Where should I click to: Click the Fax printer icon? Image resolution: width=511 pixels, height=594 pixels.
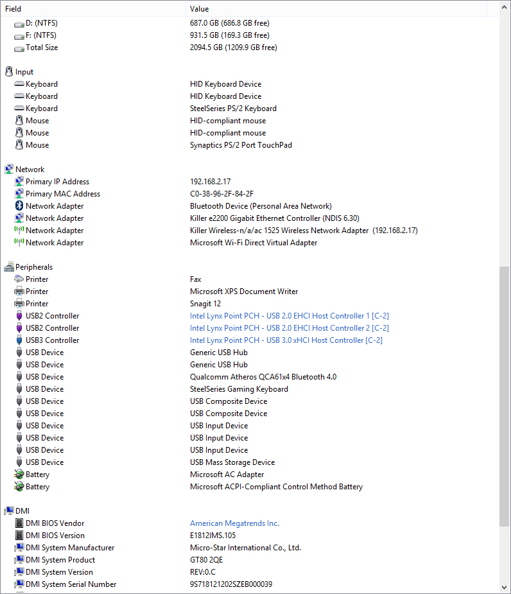19,279
